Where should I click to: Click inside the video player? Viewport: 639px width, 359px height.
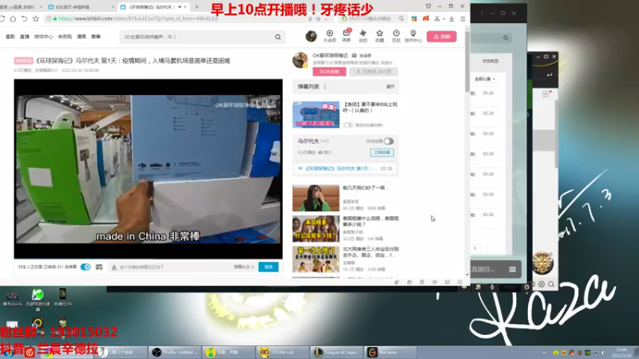click(x=149, y=169)
